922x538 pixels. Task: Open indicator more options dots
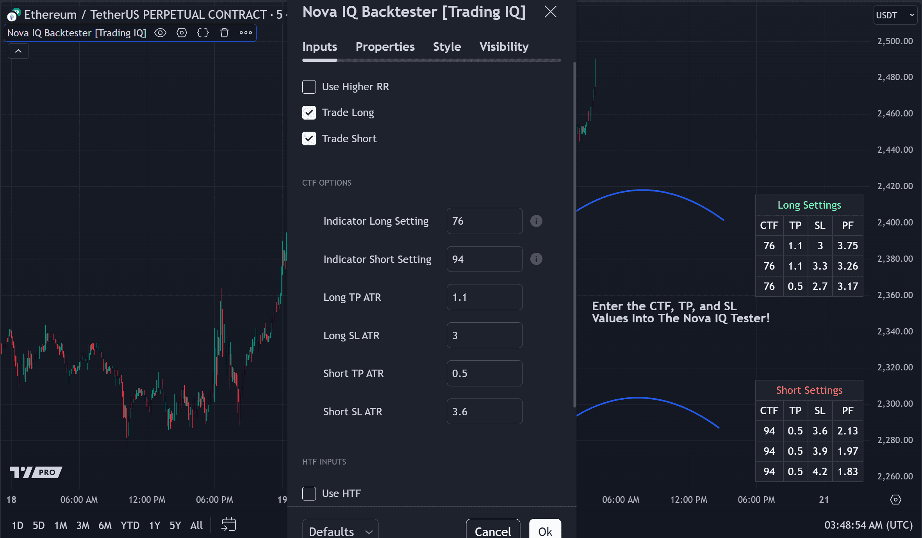(x=246, y=33)
